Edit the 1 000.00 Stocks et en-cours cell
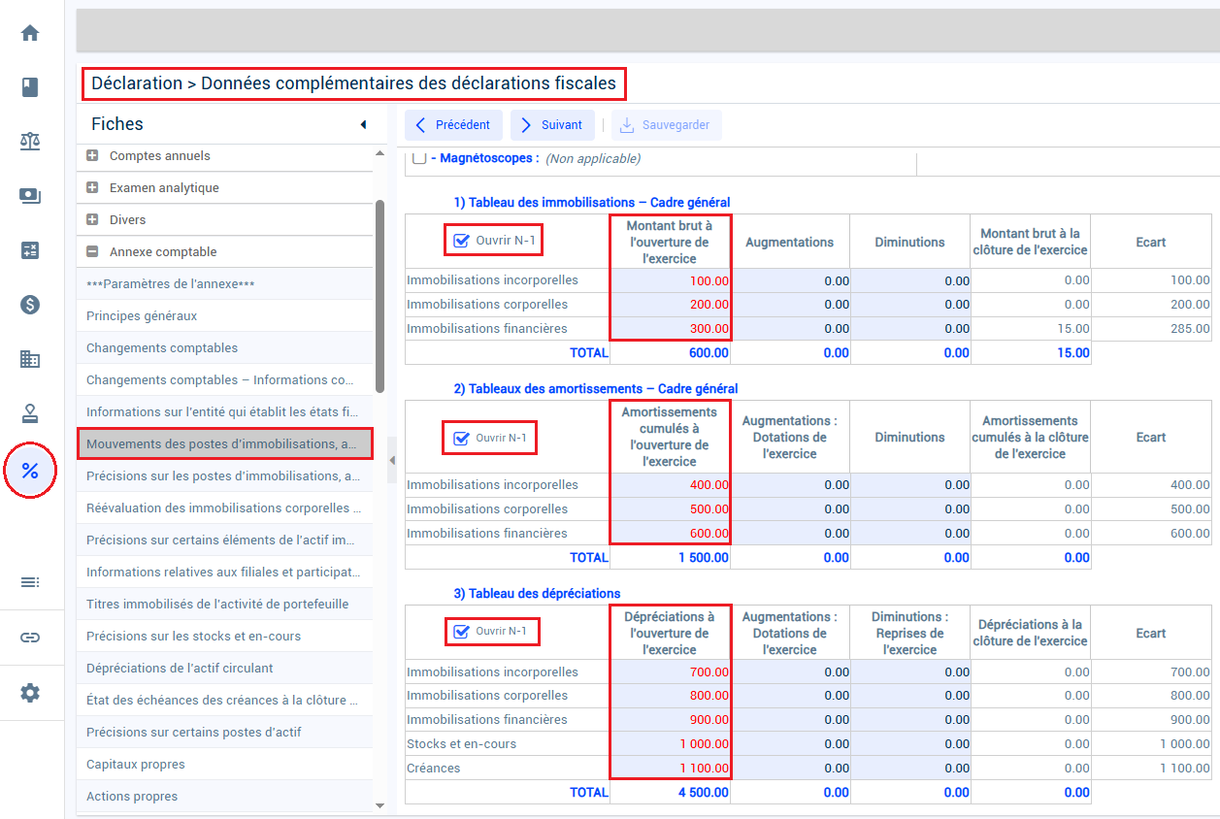Image resolution: width=1220 pixels, height=819 pixels. 671,744
